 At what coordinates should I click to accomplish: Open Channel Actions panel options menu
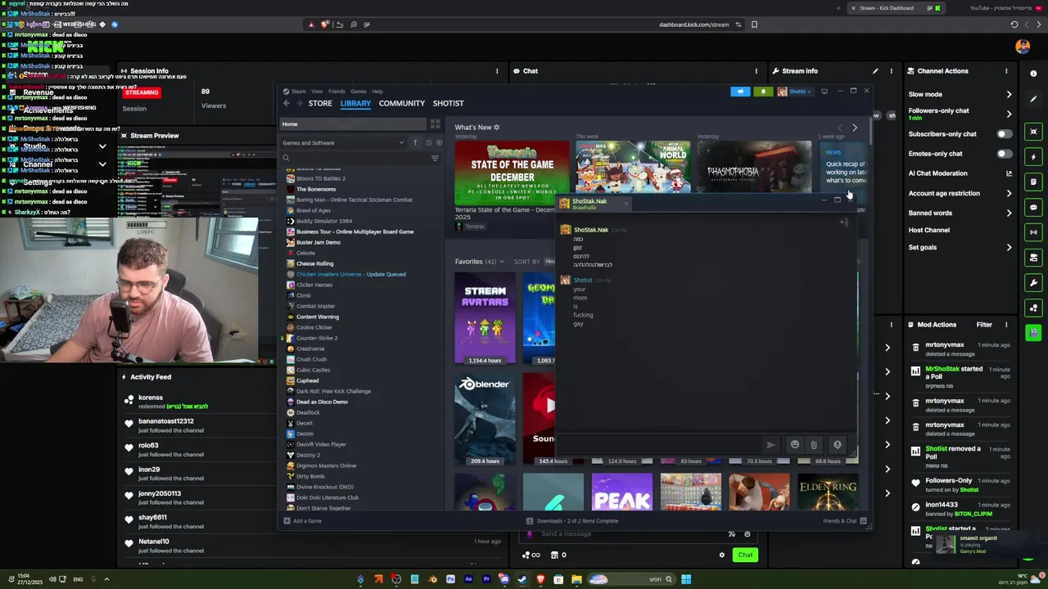coord(1006,71)
